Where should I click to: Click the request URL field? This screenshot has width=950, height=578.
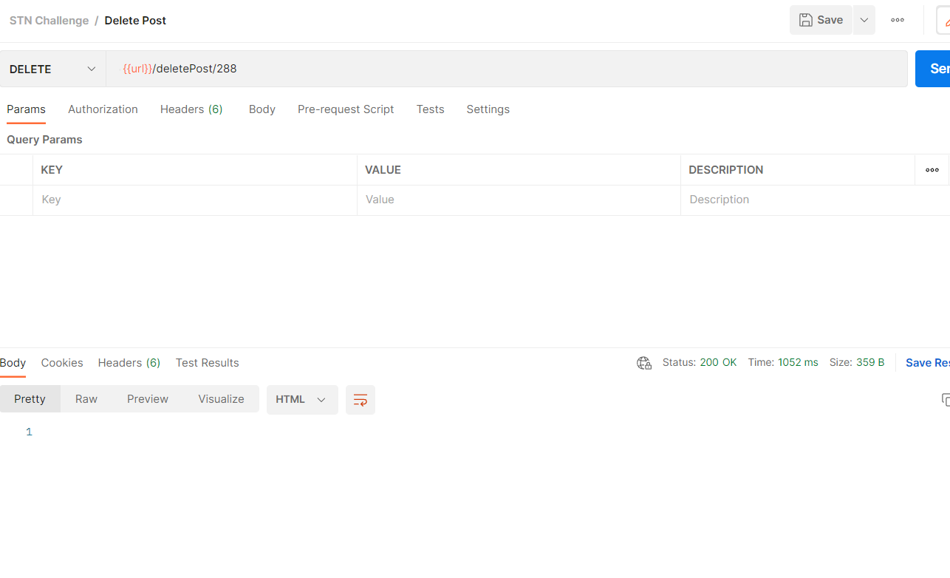[507, 69]
